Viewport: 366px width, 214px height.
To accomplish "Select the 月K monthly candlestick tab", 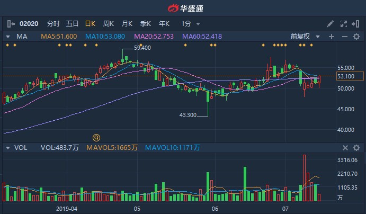I will (127, 23).
